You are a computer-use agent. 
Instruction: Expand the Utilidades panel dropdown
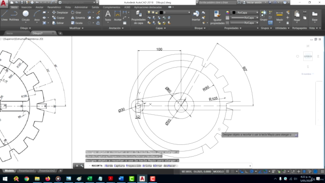[282, 28]
